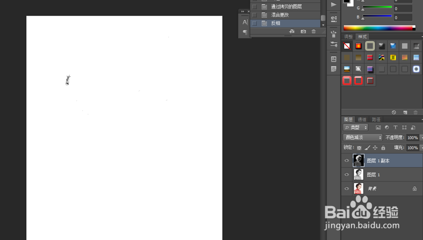Open the Paragraph panel icon

(245, 32)
